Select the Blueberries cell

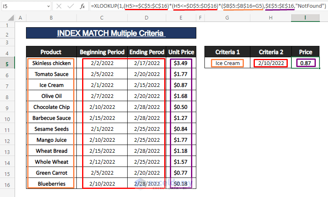pyautogui.click(x=51, y=184)
